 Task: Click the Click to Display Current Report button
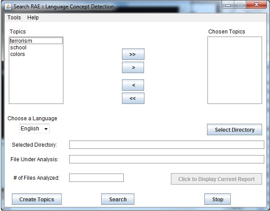click(216, 179)
